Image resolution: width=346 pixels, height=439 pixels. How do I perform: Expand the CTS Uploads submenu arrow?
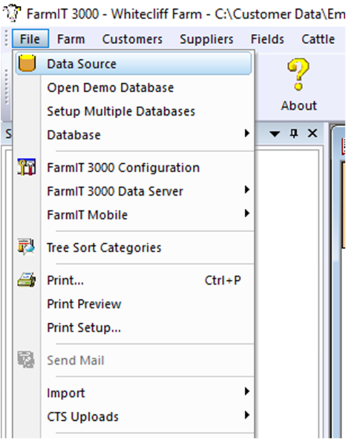pos(247,415)
